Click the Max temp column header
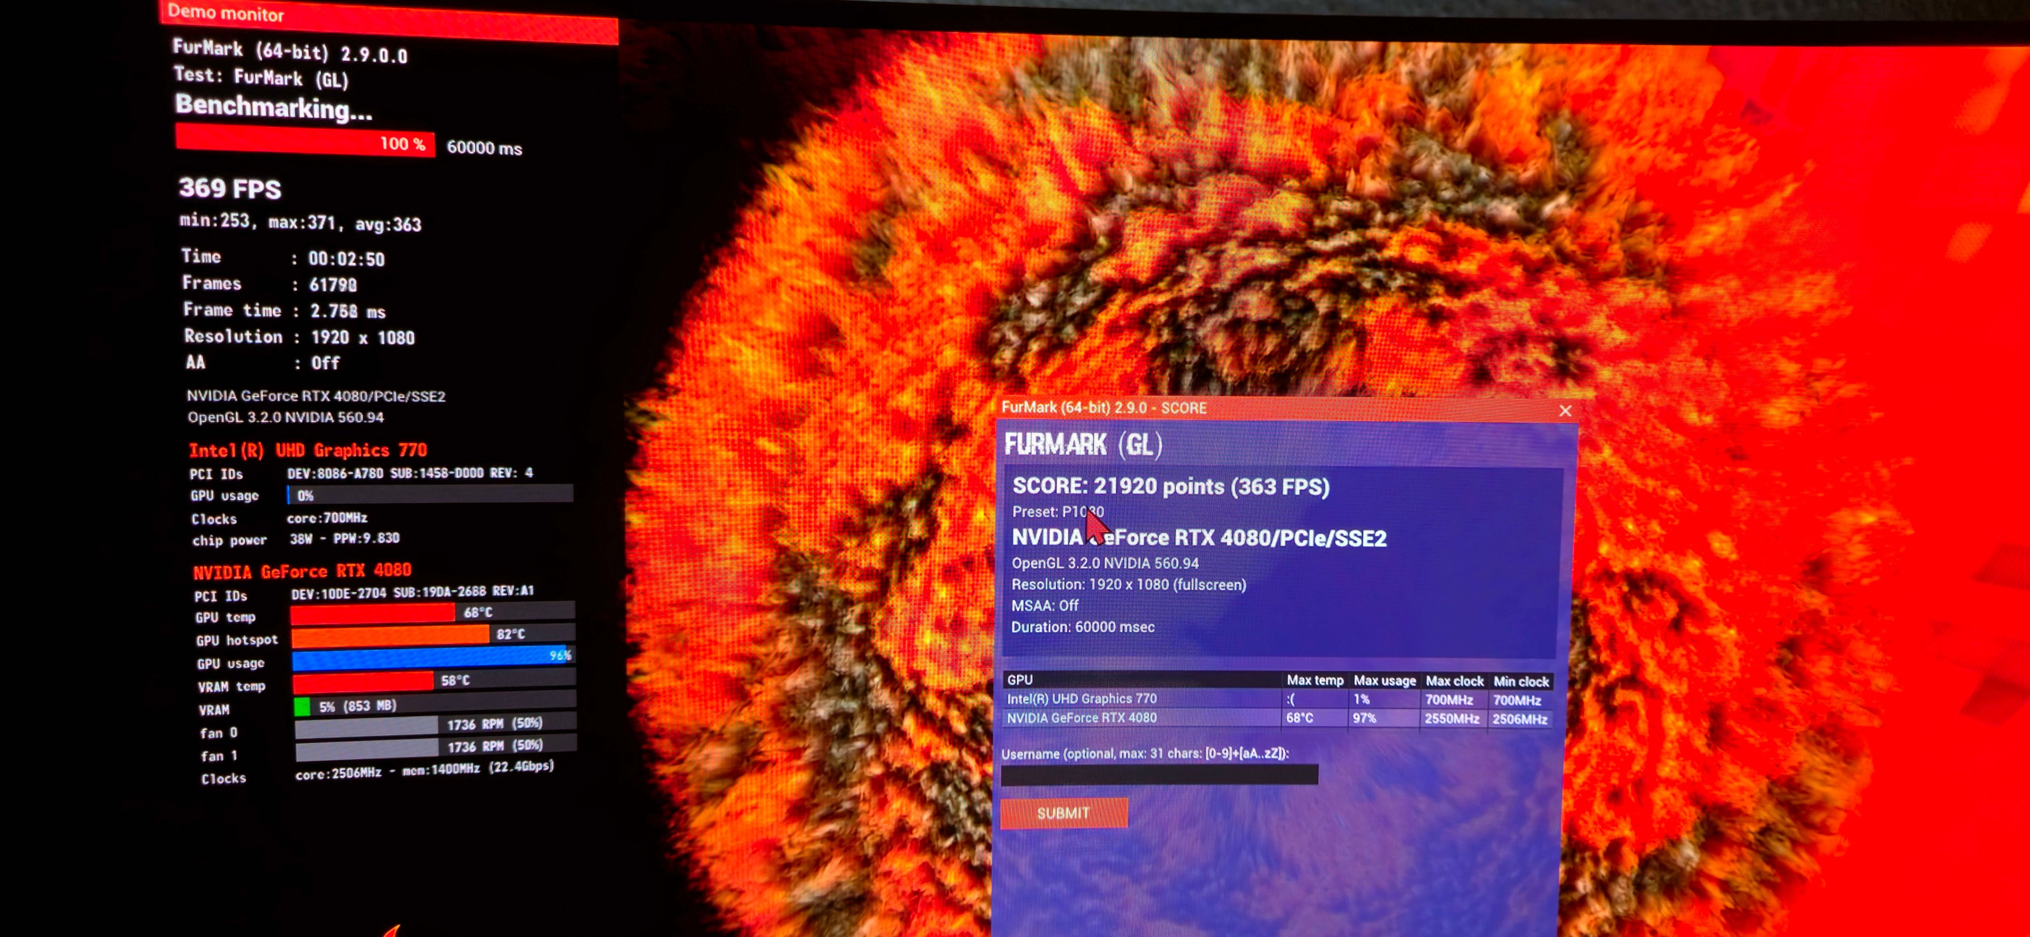Image resolution: width=2030 pixels, height=937 pixels. pos(1314,680)
